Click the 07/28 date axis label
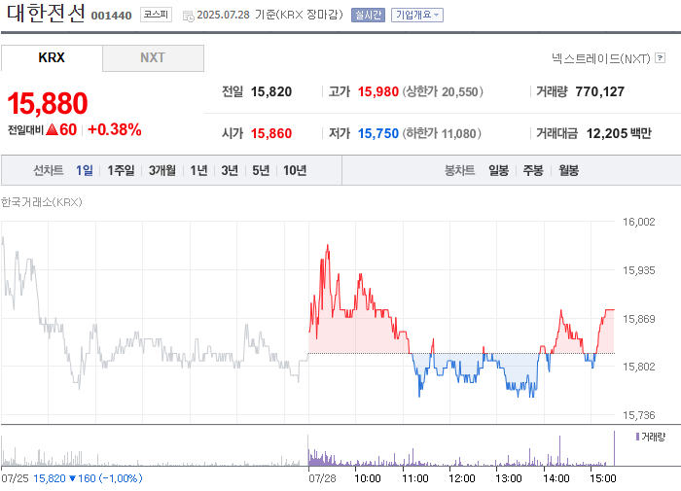The image size is (681, 491). click(x=322, y=478)
